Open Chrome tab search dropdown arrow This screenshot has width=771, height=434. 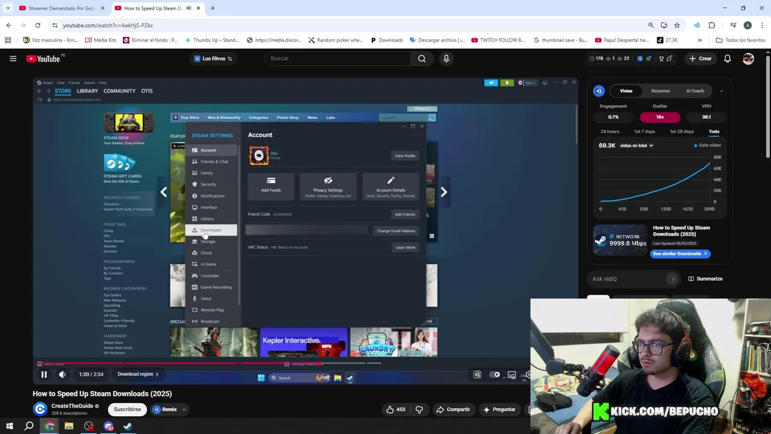(8, 8)
